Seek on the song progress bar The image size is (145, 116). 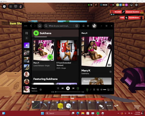click(x=68, y=92)
